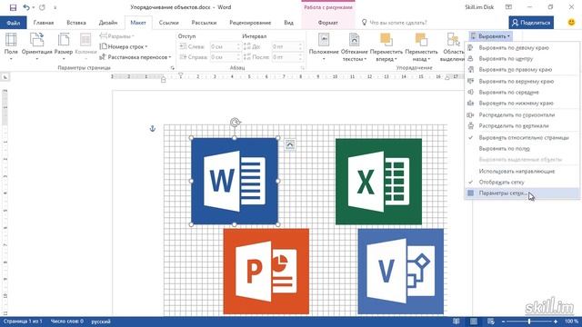
Task: Click the 100 % zoom level
Action: click(x=572, y=322)
